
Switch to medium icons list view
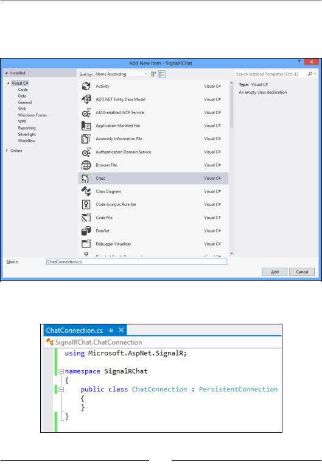pos(162,74)
